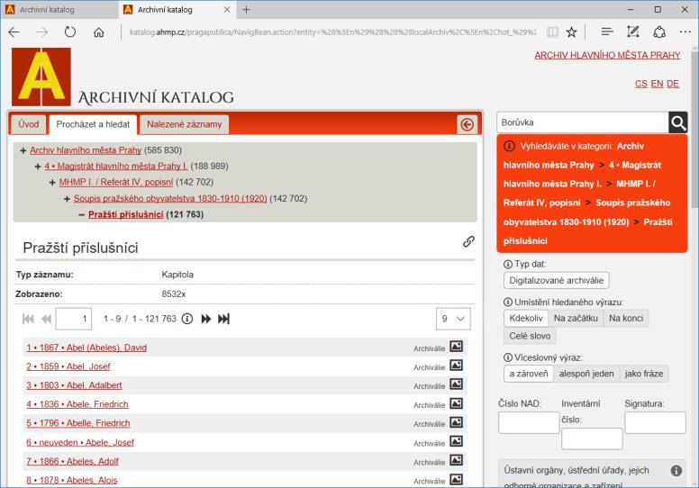Image resolution: width=699 pixels, height=488 pixels.
Task: Click the browser back arrow
Action: click(14, 32)
